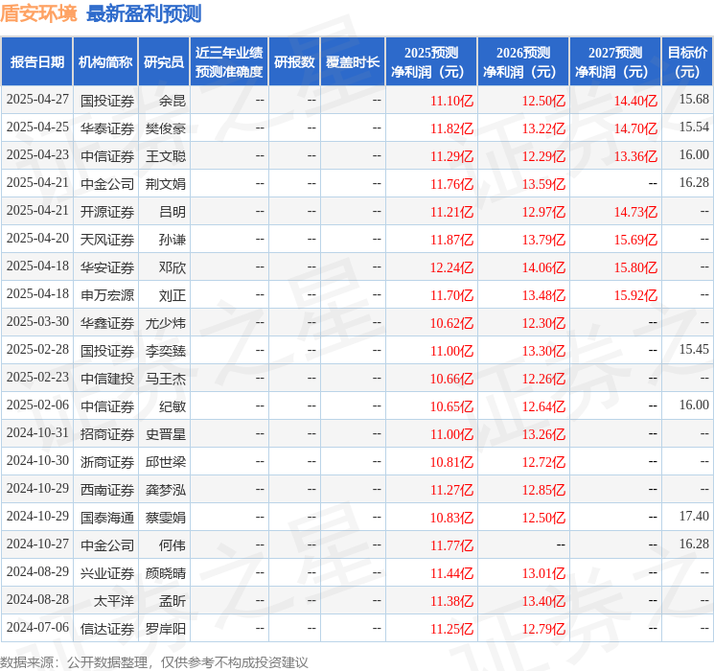The image size is (714, 671).
Task: Select date cell 2025-03-30
Action: [37, 322]
